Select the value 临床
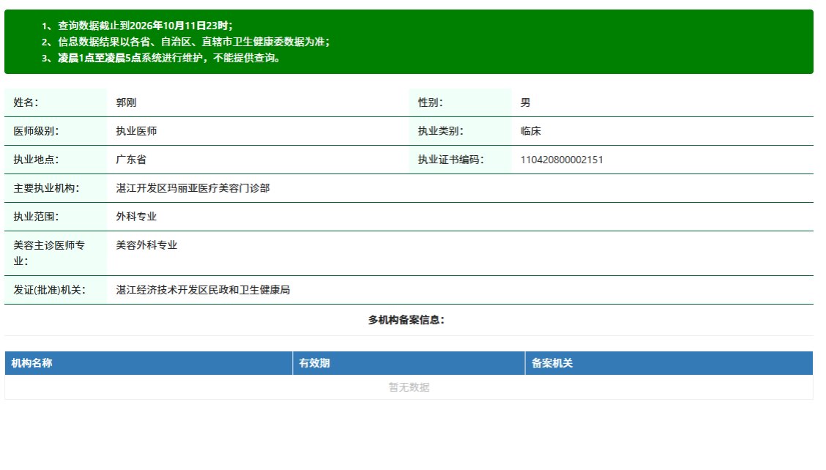Viewport: 826px width, 470px height. (x=530, y=131)
